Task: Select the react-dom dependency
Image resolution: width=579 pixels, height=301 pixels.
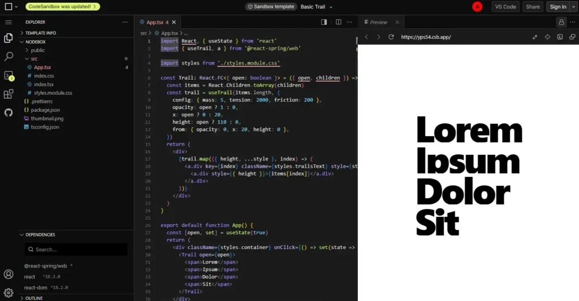Action: click(x=36, y=287)
